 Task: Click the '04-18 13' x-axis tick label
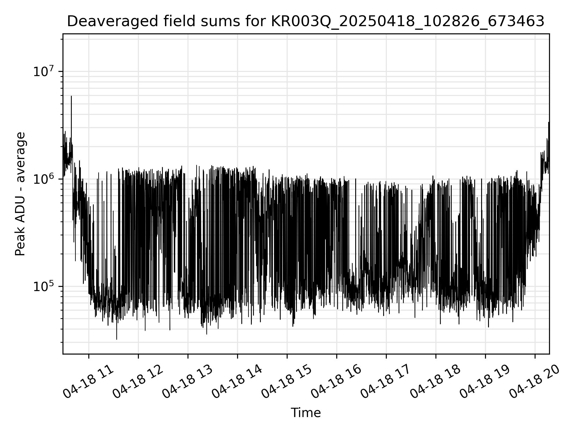pyautogui.click(x=188, y=382)
